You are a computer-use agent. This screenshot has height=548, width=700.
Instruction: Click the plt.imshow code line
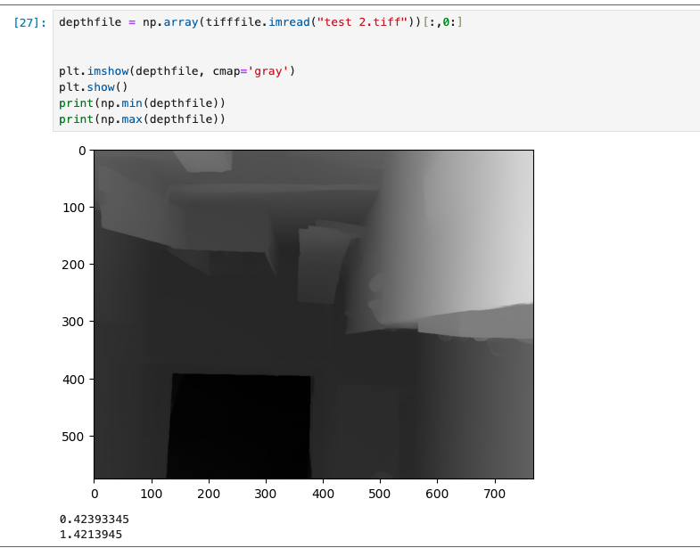click(x=177, y=71)
